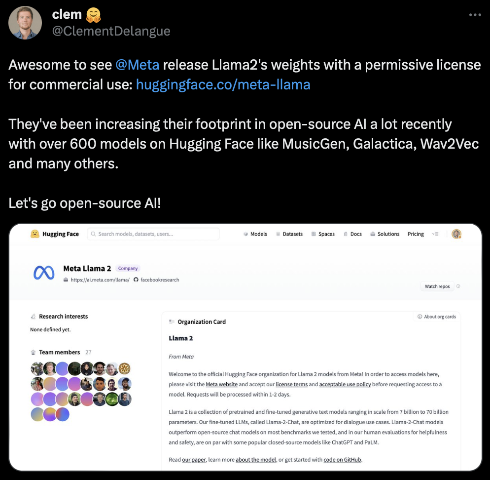This screenshot has width=490, height=480.
Task: Click the Models icon in the navbar
Action: click(245, 234)
